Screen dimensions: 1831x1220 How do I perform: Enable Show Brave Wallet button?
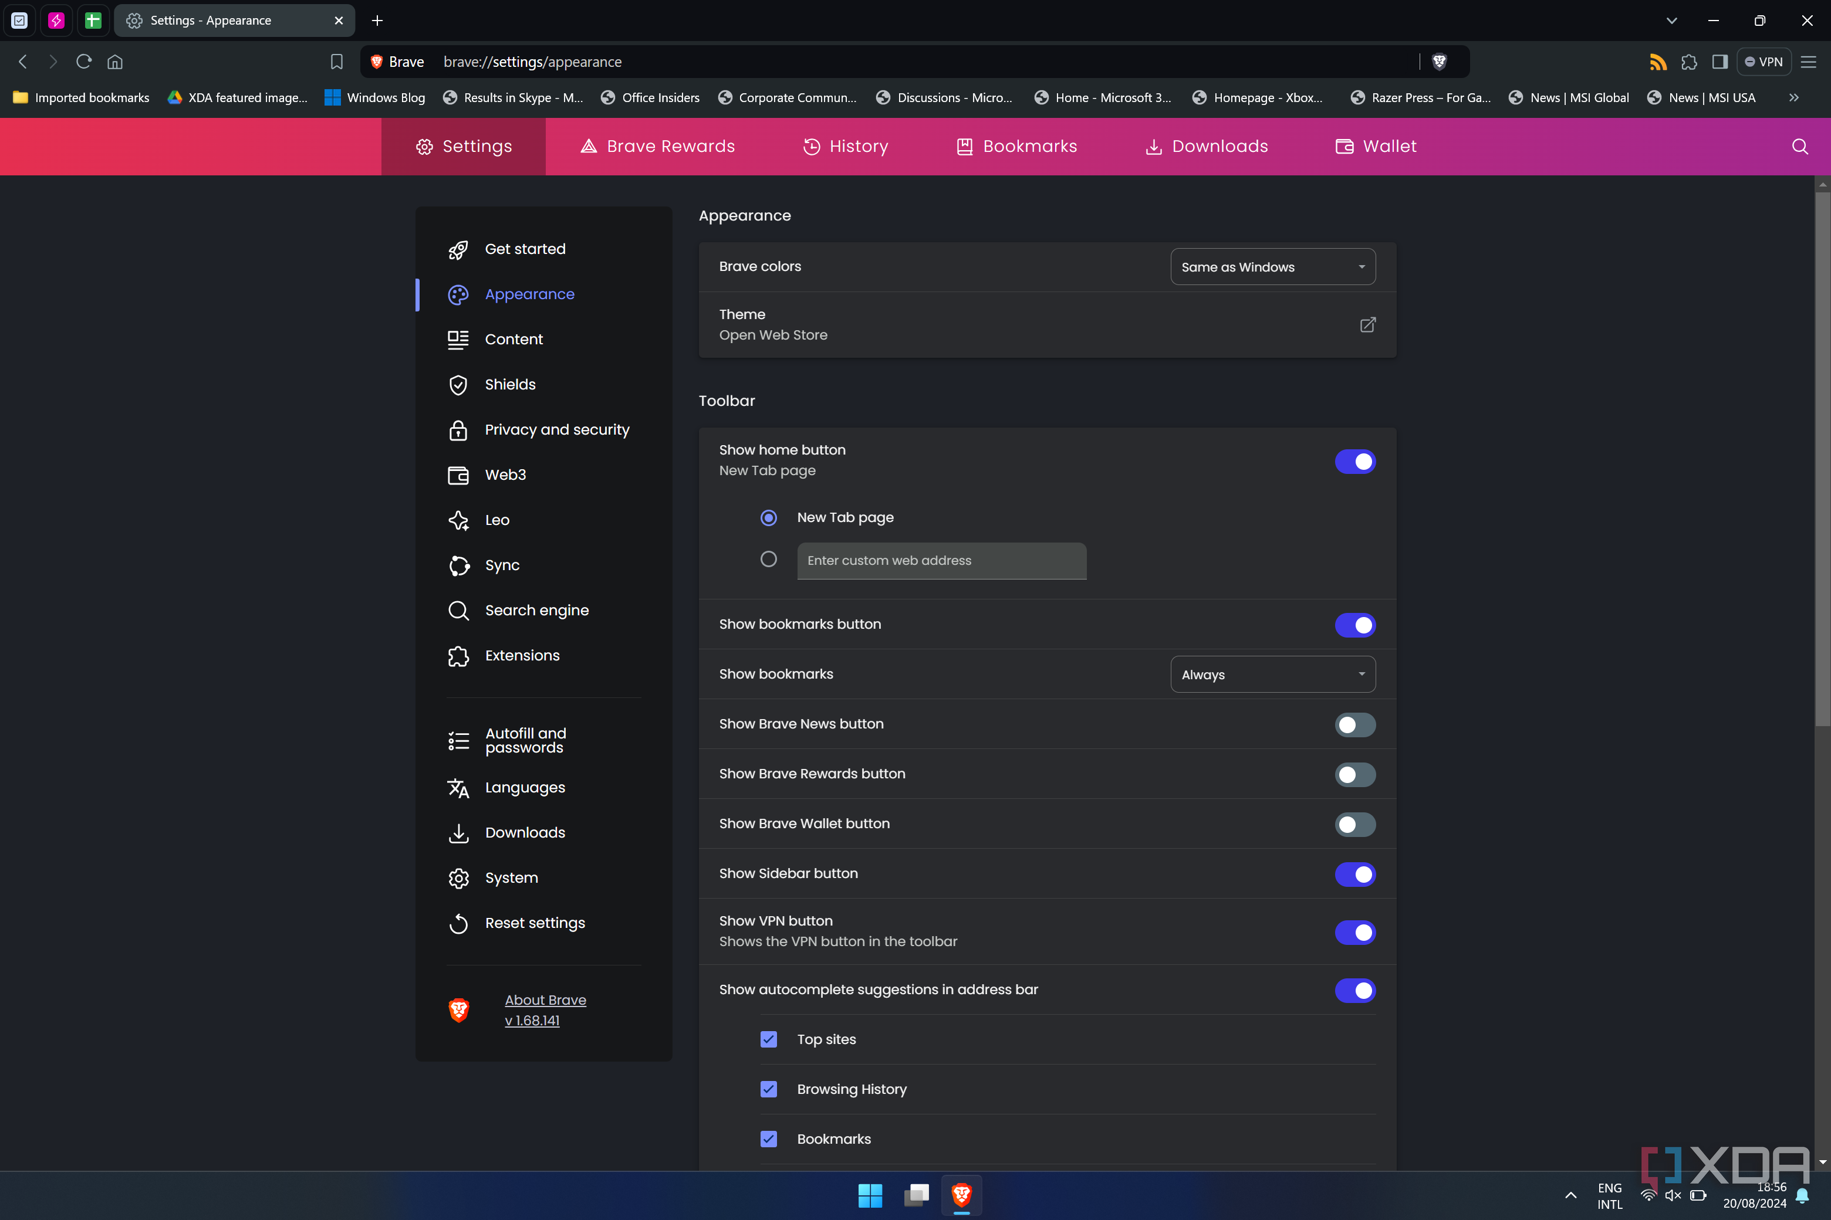point(1354,824)
